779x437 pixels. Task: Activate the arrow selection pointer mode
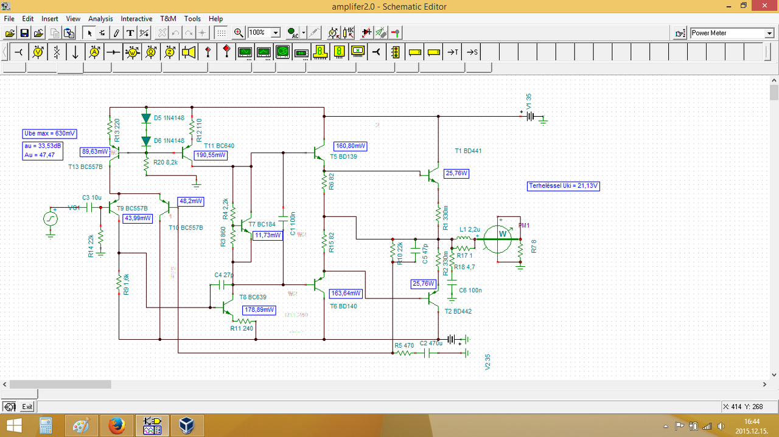[89, 33]
